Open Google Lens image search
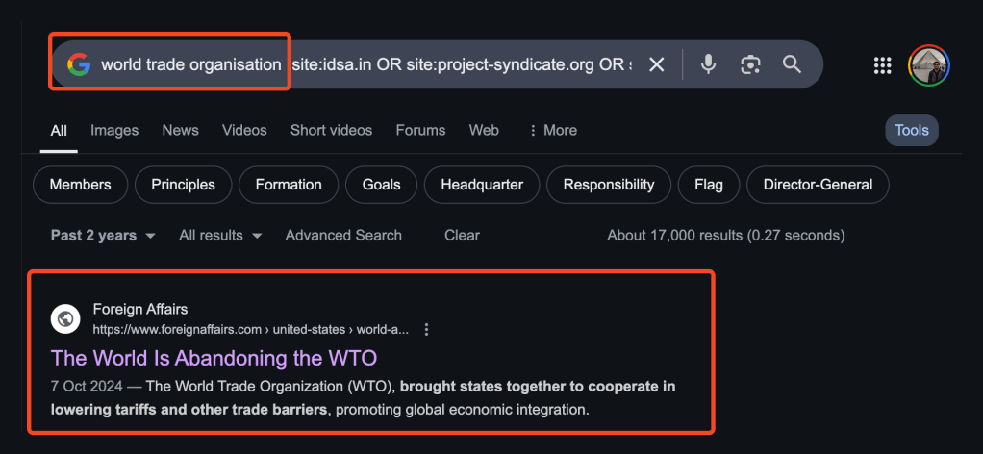 pyautogui.click(x=750, y=64)
